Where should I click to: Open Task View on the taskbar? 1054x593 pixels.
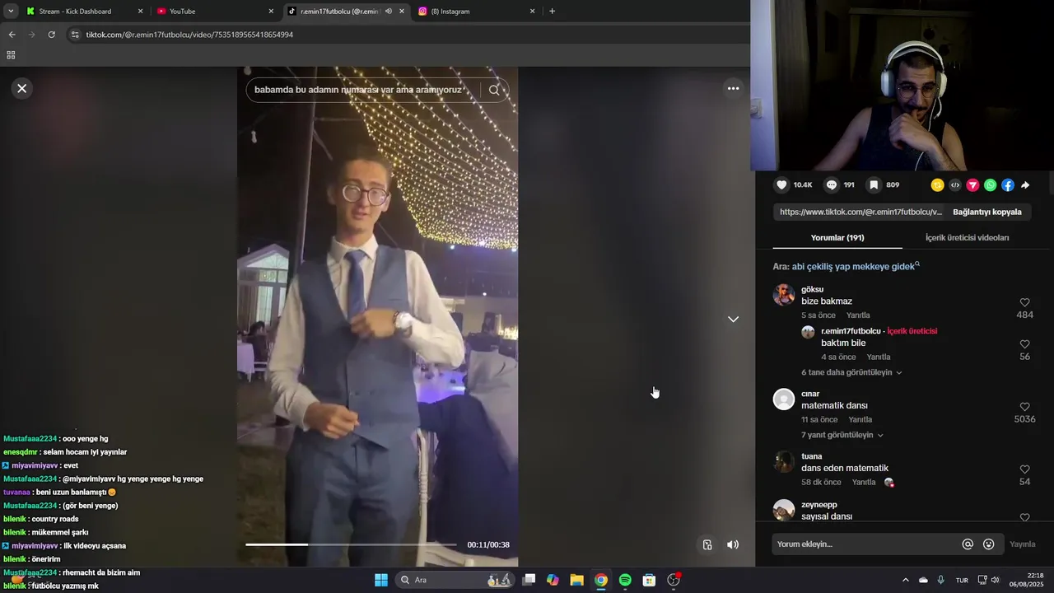click(529, 580)
